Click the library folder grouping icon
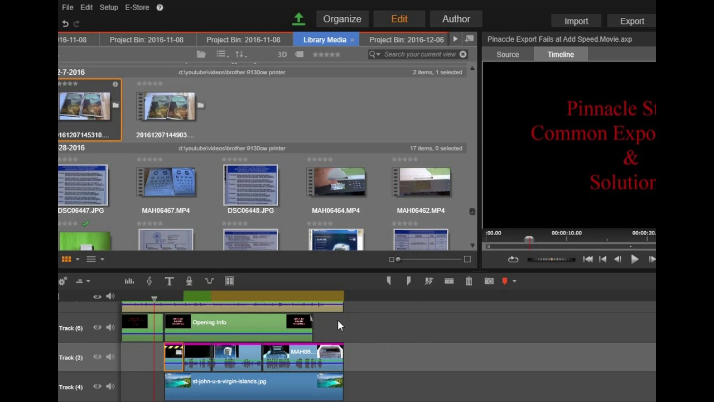Screen dimensions: 714x402 pos(201,54)
